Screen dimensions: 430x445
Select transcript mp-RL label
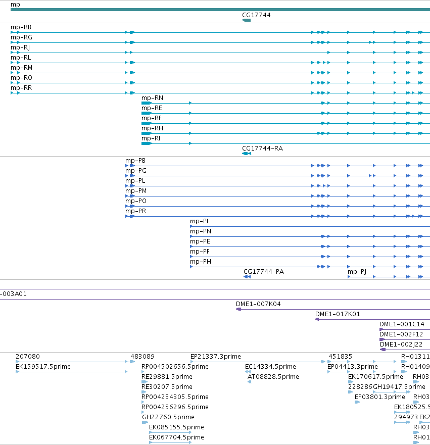pyautogui.click(x=21, y=58)
